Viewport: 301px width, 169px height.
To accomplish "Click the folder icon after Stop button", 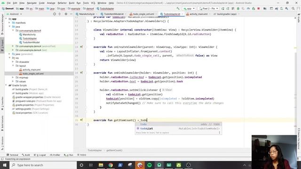I will pyautogui.click(x=265, y=8).
